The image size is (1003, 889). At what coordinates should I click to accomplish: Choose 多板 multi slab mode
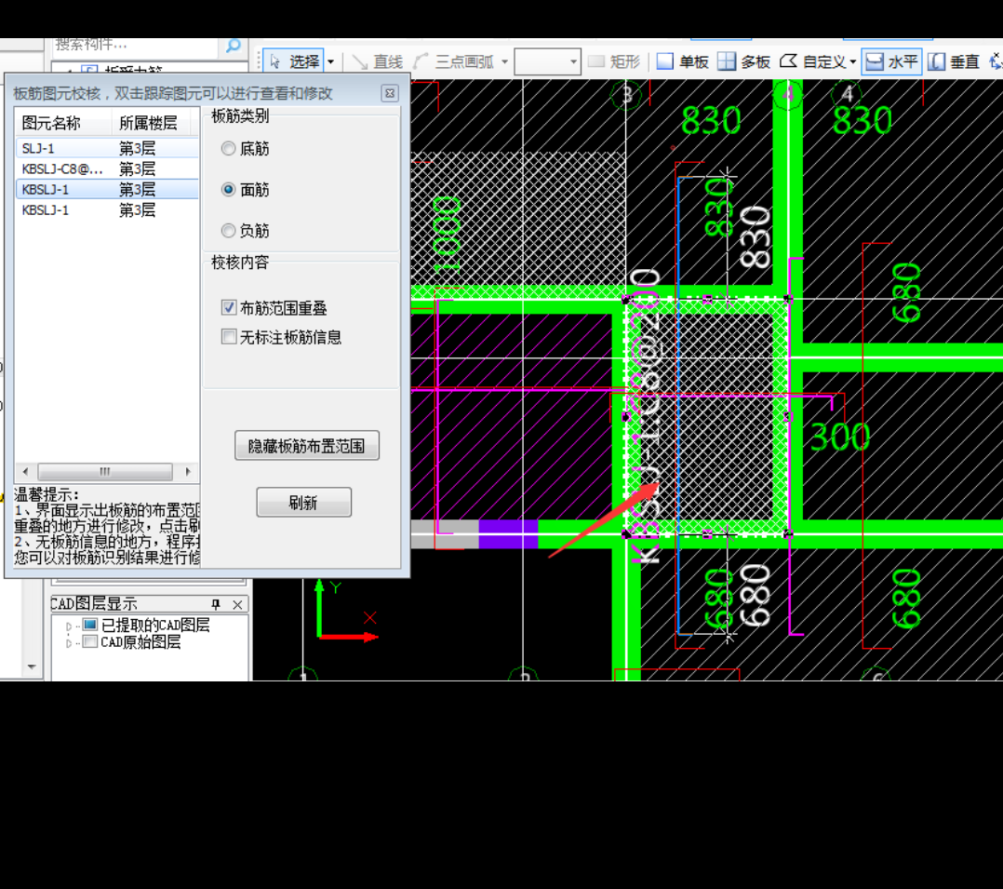(743, 62)
